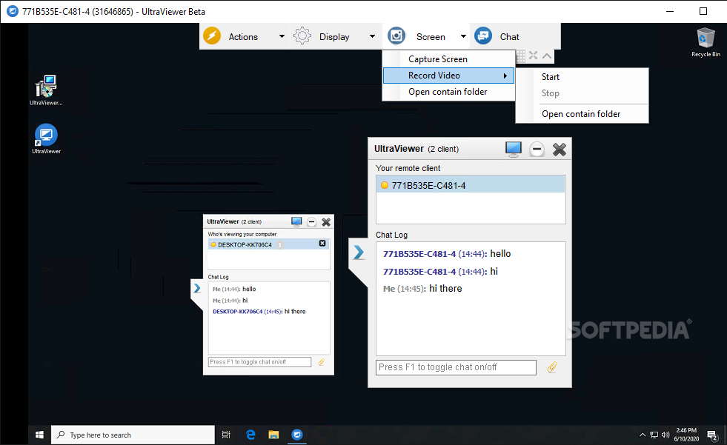Close the small UltraViewer chat window
Screen dimensions: 727x445
click(x=326, y=222)
